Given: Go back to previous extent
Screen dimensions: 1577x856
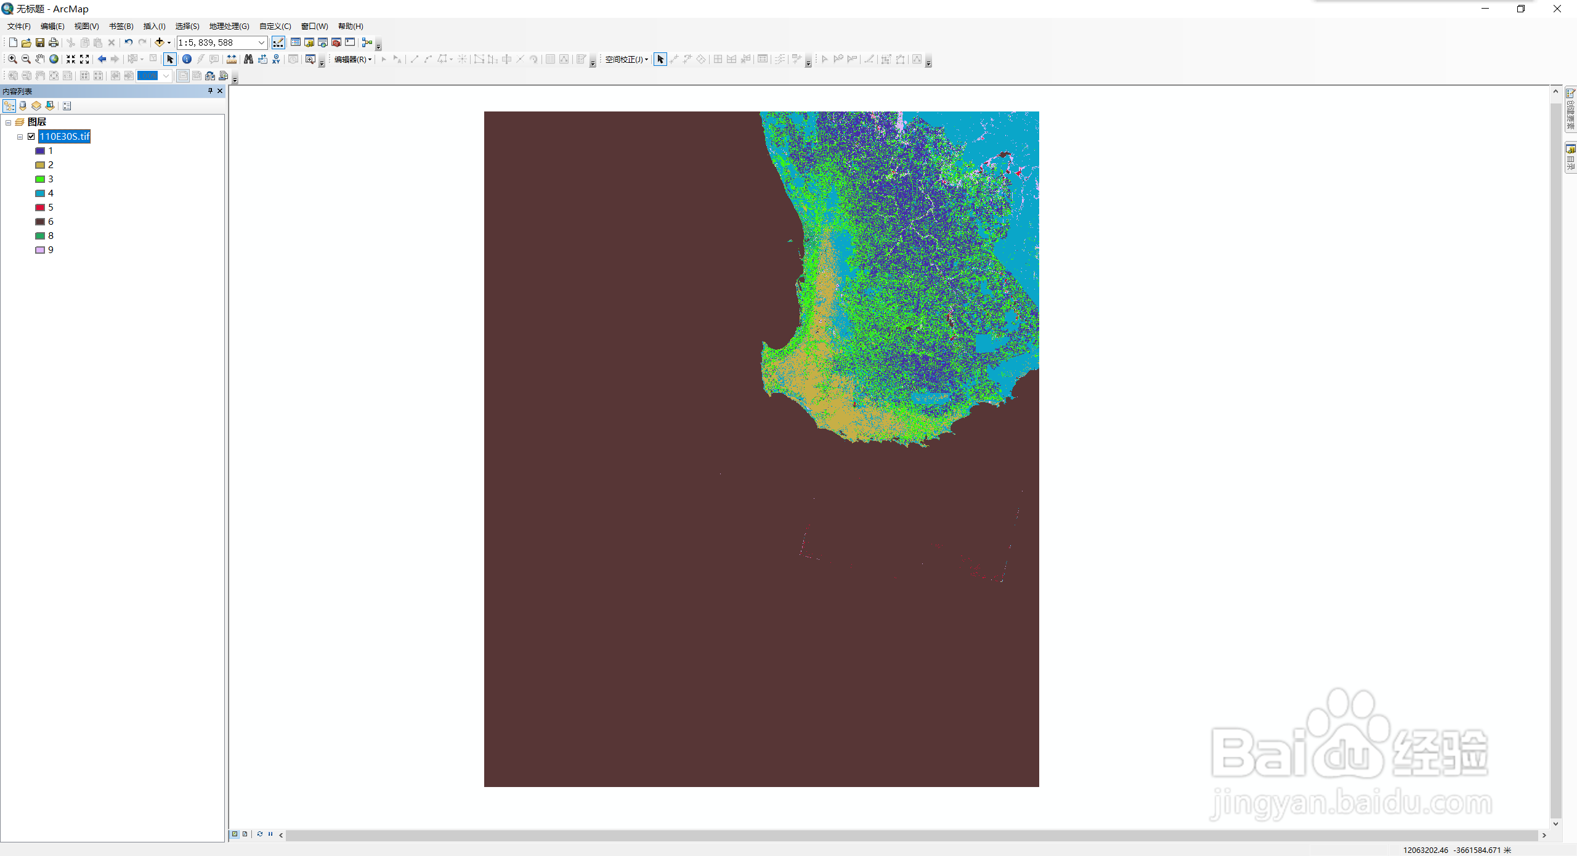Looking at the screenshot, I should pyautogui.click(x=102, y=59).
